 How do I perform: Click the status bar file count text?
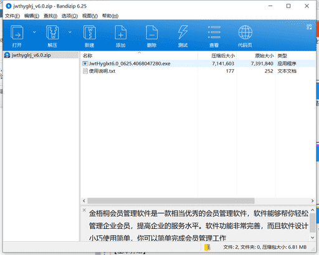265,247
